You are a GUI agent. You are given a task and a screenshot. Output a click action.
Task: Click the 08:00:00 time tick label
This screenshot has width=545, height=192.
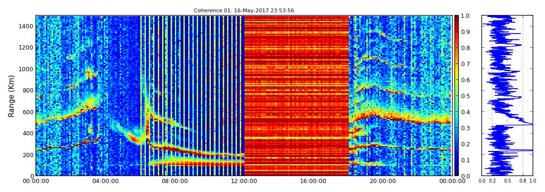[174, 181]
